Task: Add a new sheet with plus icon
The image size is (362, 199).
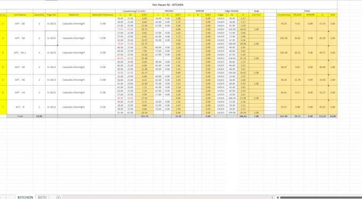Action: click(59, 197)
